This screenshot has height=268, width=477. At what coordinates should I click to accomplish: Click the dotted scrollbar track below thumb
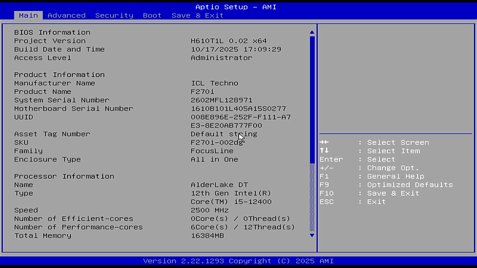[x=312, y=198]
